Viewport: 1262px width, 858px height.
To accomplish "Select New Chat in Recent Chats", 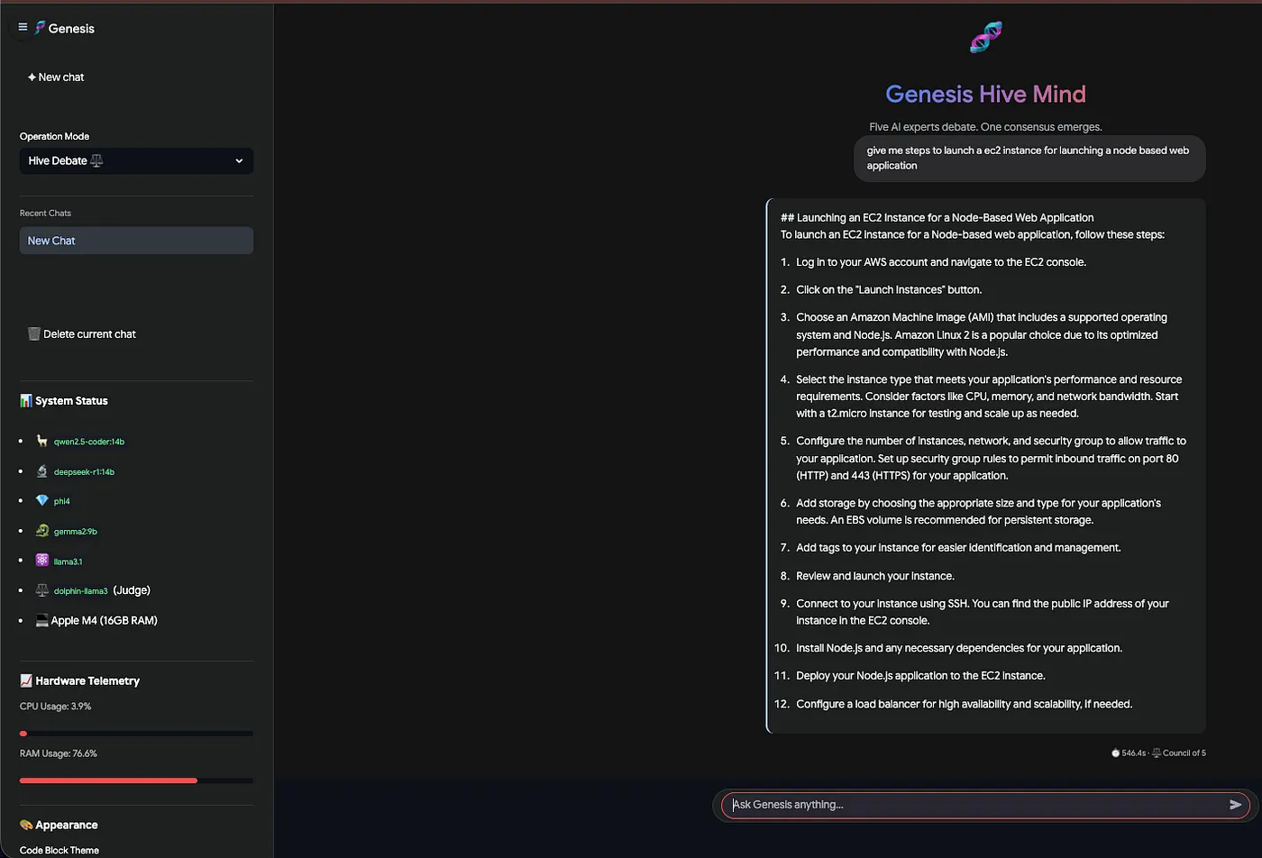I will pyautogui.click(x=136, y=241).
